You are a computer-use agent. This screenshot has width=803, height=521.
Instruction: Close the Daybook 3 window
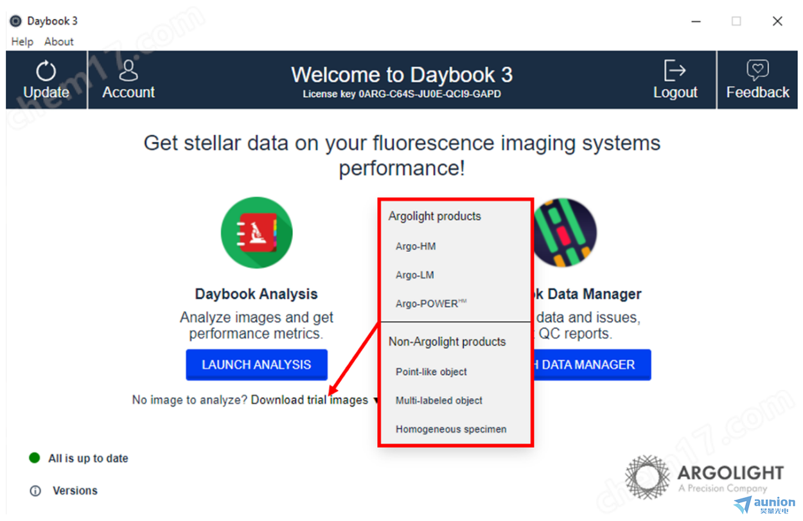(x=777, y=21)
